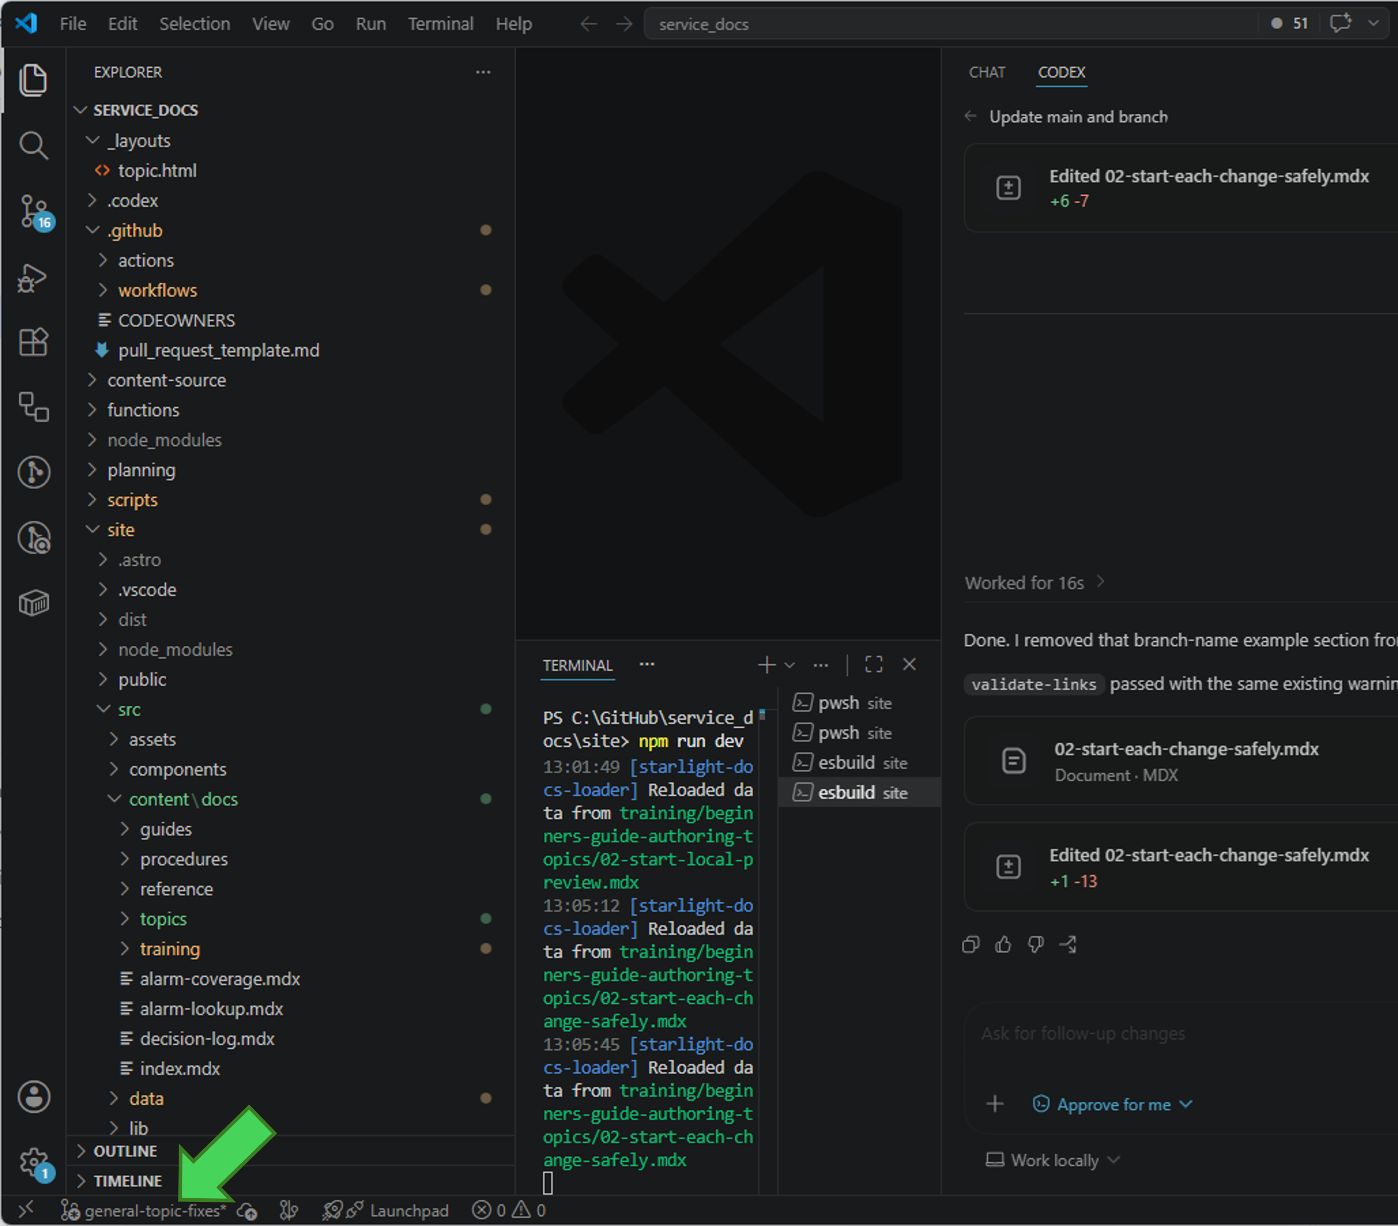Open the Work locally dropdown
Screen dimensions: 1398x1226
1053,1160
